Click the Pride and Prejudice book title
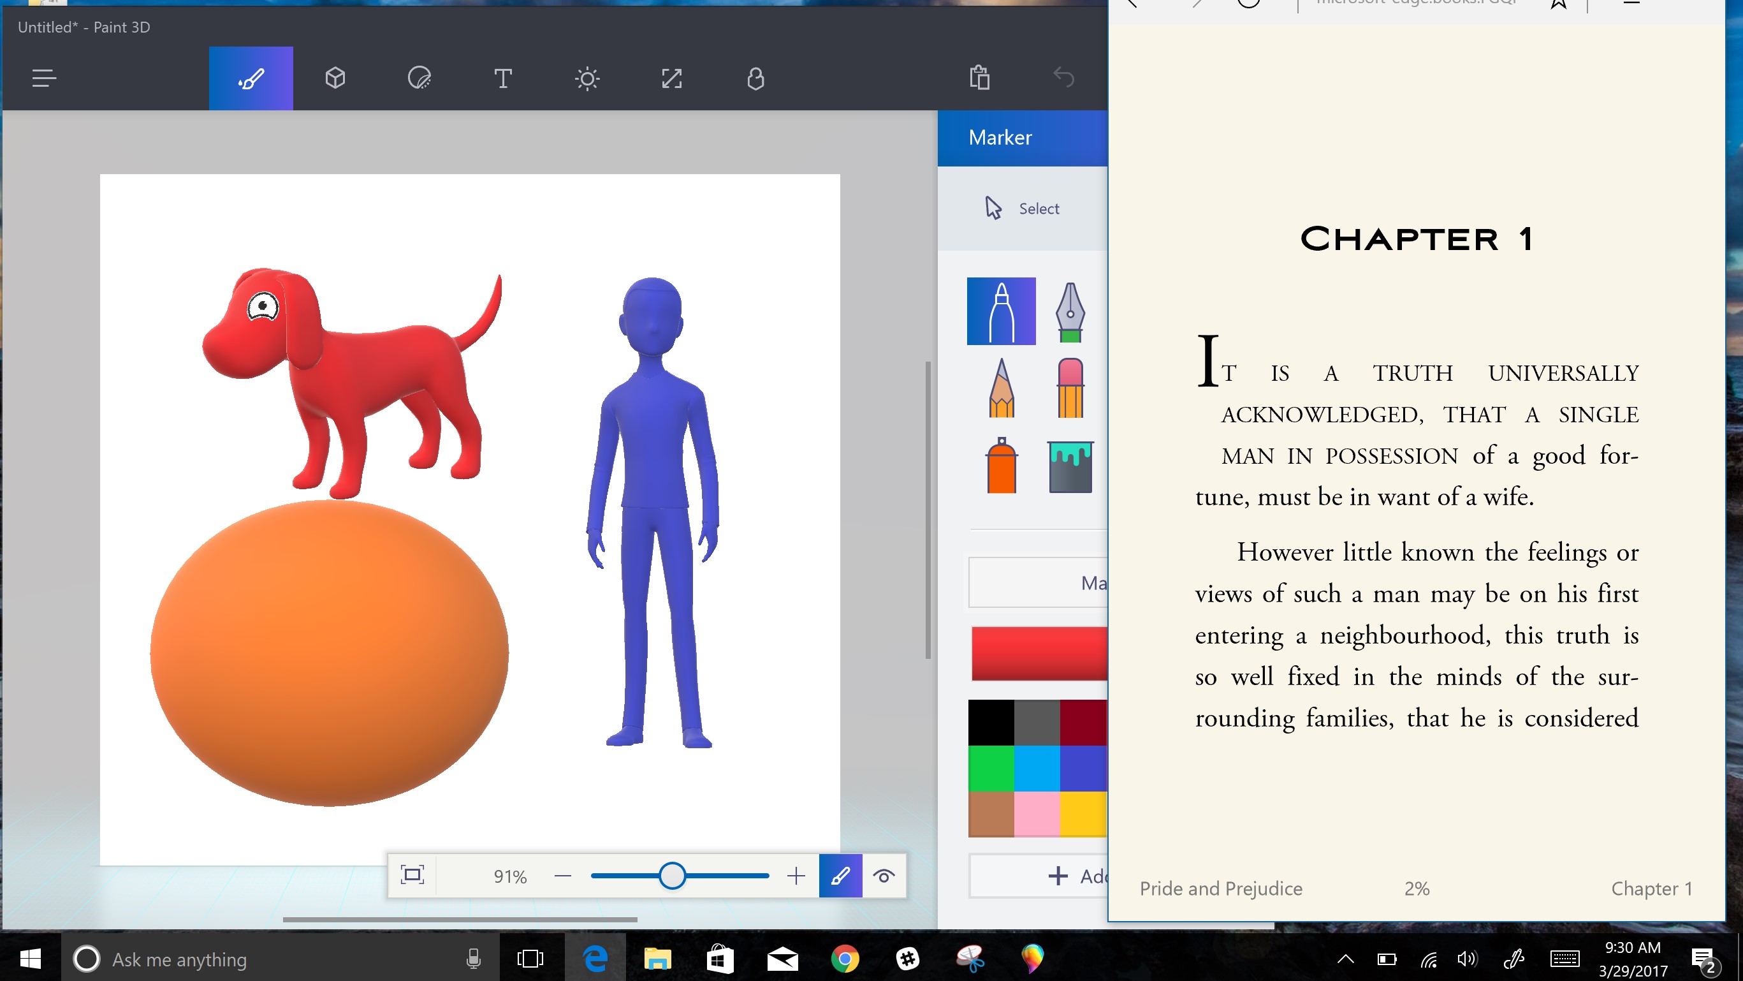This screenshot has height=981, width=1743. [x=1221, y=889]
